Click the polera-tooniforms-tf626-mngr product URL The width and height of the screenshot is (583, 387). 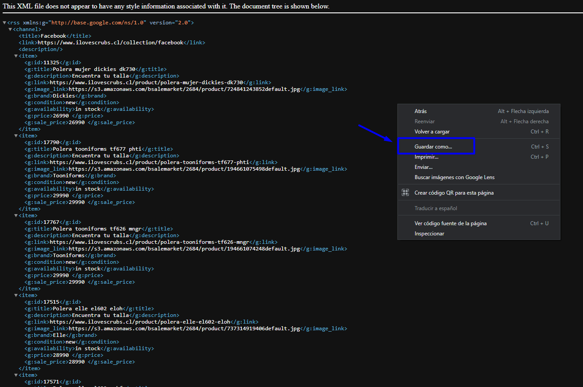(x=150, y=242)
